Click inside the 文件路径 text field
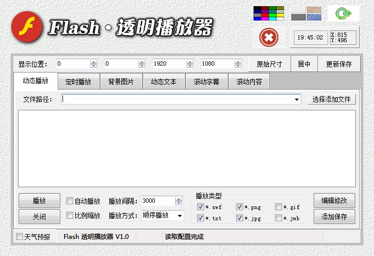Image resolution: width=374 pixels, height=256 pixels. click(178, 99)
